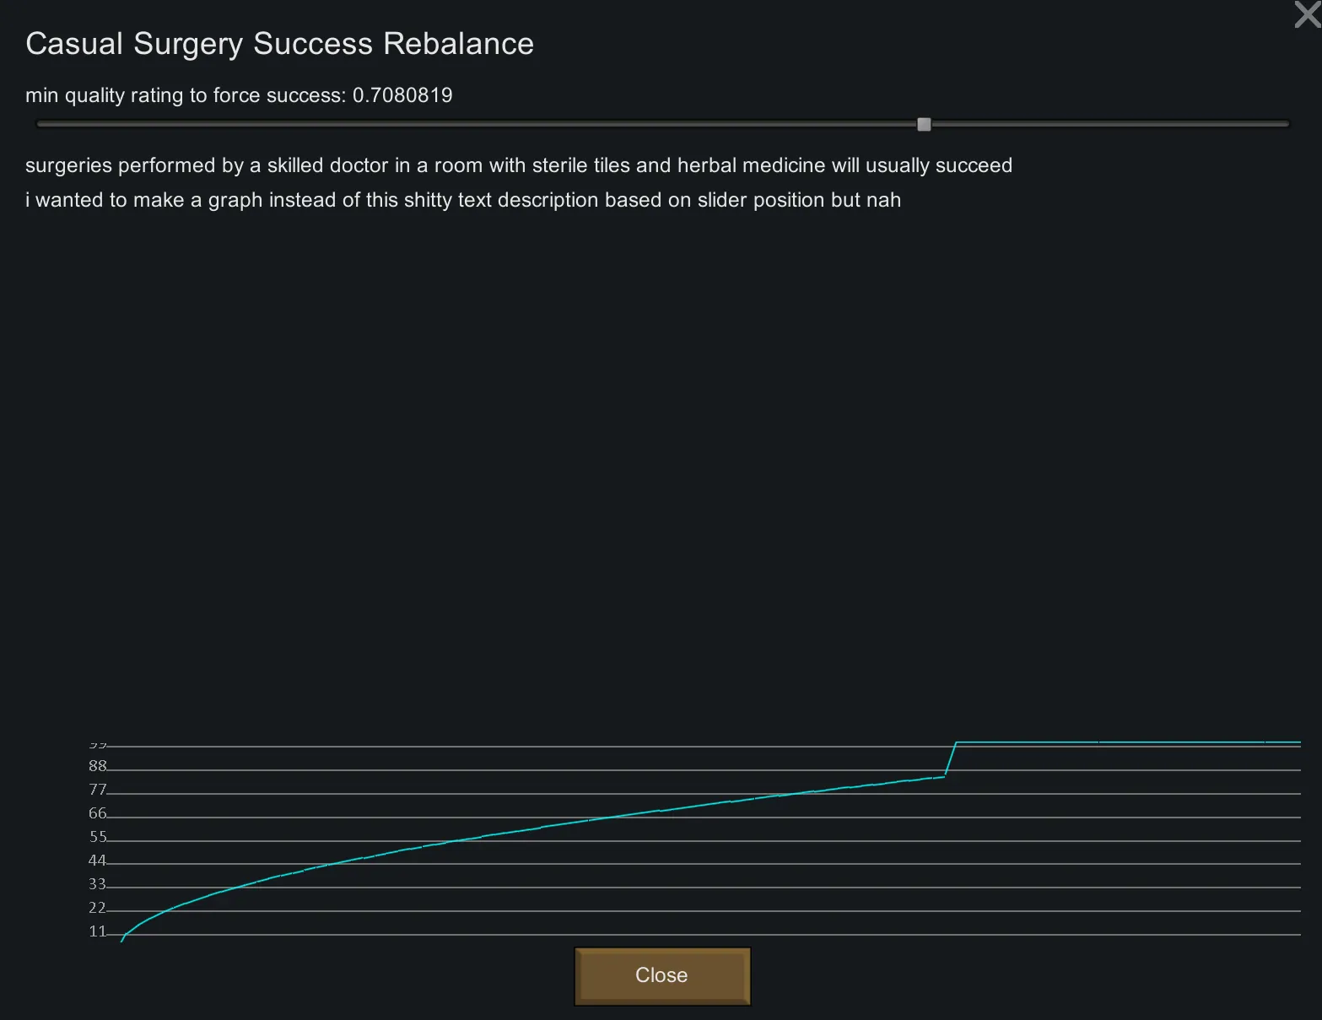Click the skilled doctor description text line
Viewport: 1322px width, 1020px height.
[518, 165]
